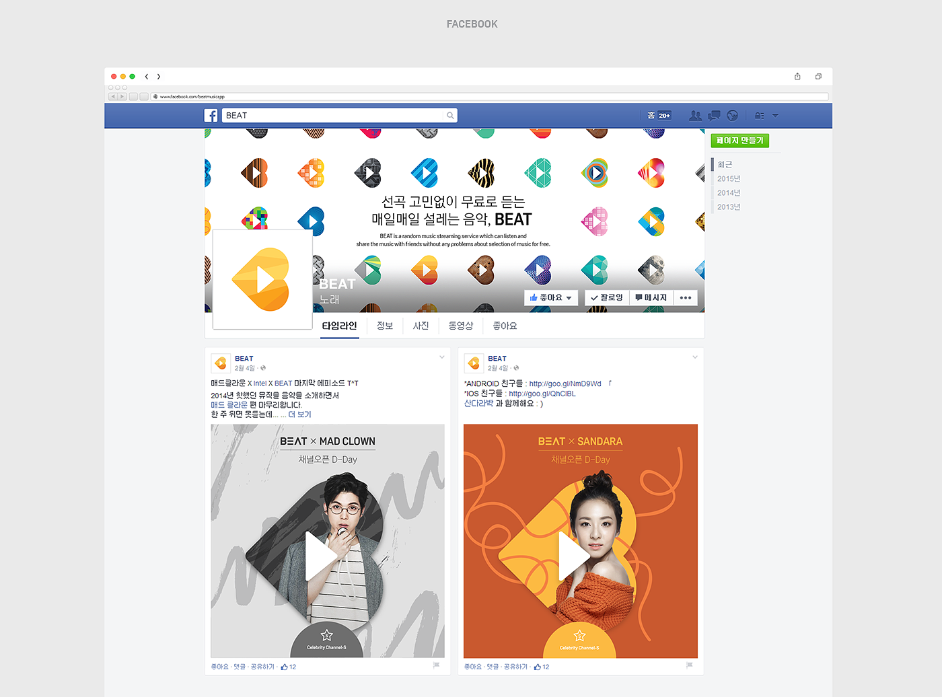Image resolution: width=942 pixels, height=697 pixels.
Task: Click 댓글 comment under Sandara post
Action: 493,667
